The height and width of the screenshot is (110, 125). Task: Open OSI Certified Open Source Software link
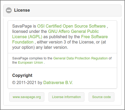tap(71, 26)
